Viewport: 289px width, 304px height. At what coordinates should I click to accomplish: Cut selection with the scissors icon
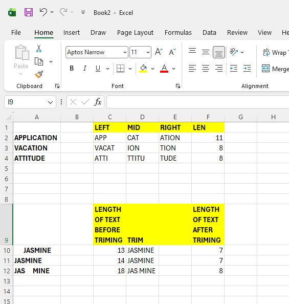click(x=39, y=49)
